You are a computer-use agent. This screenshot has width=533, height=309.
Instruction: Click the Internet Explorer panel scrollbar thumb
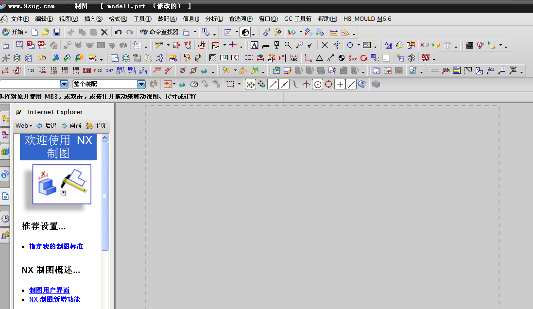tap(104, 196)
